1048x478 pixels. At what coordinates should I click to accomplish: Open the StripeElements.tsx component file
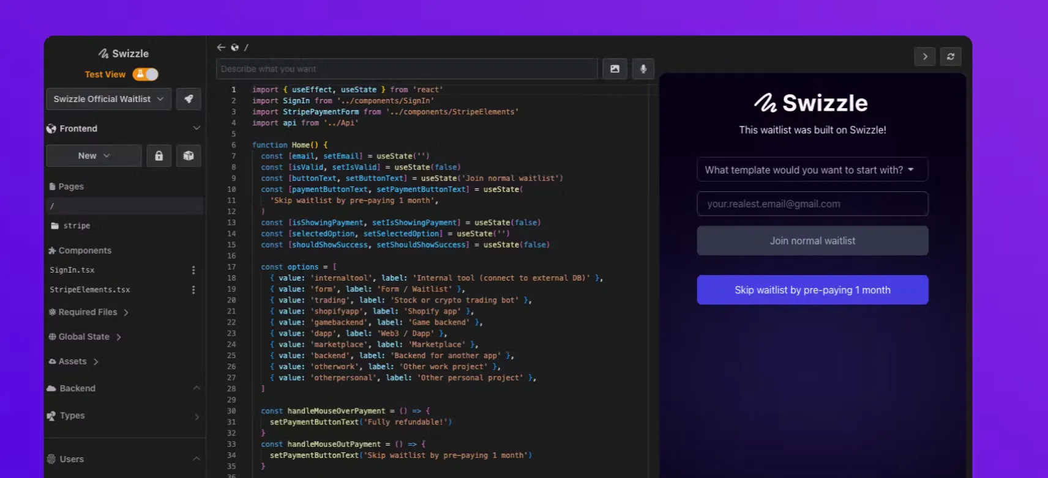click(x=90, y=290)
